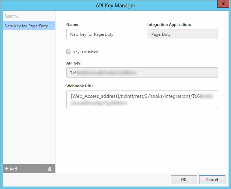This screenshot has height=189, width=231.
Task: Delete selected key using trash icon
Action: tap(50, 169)
